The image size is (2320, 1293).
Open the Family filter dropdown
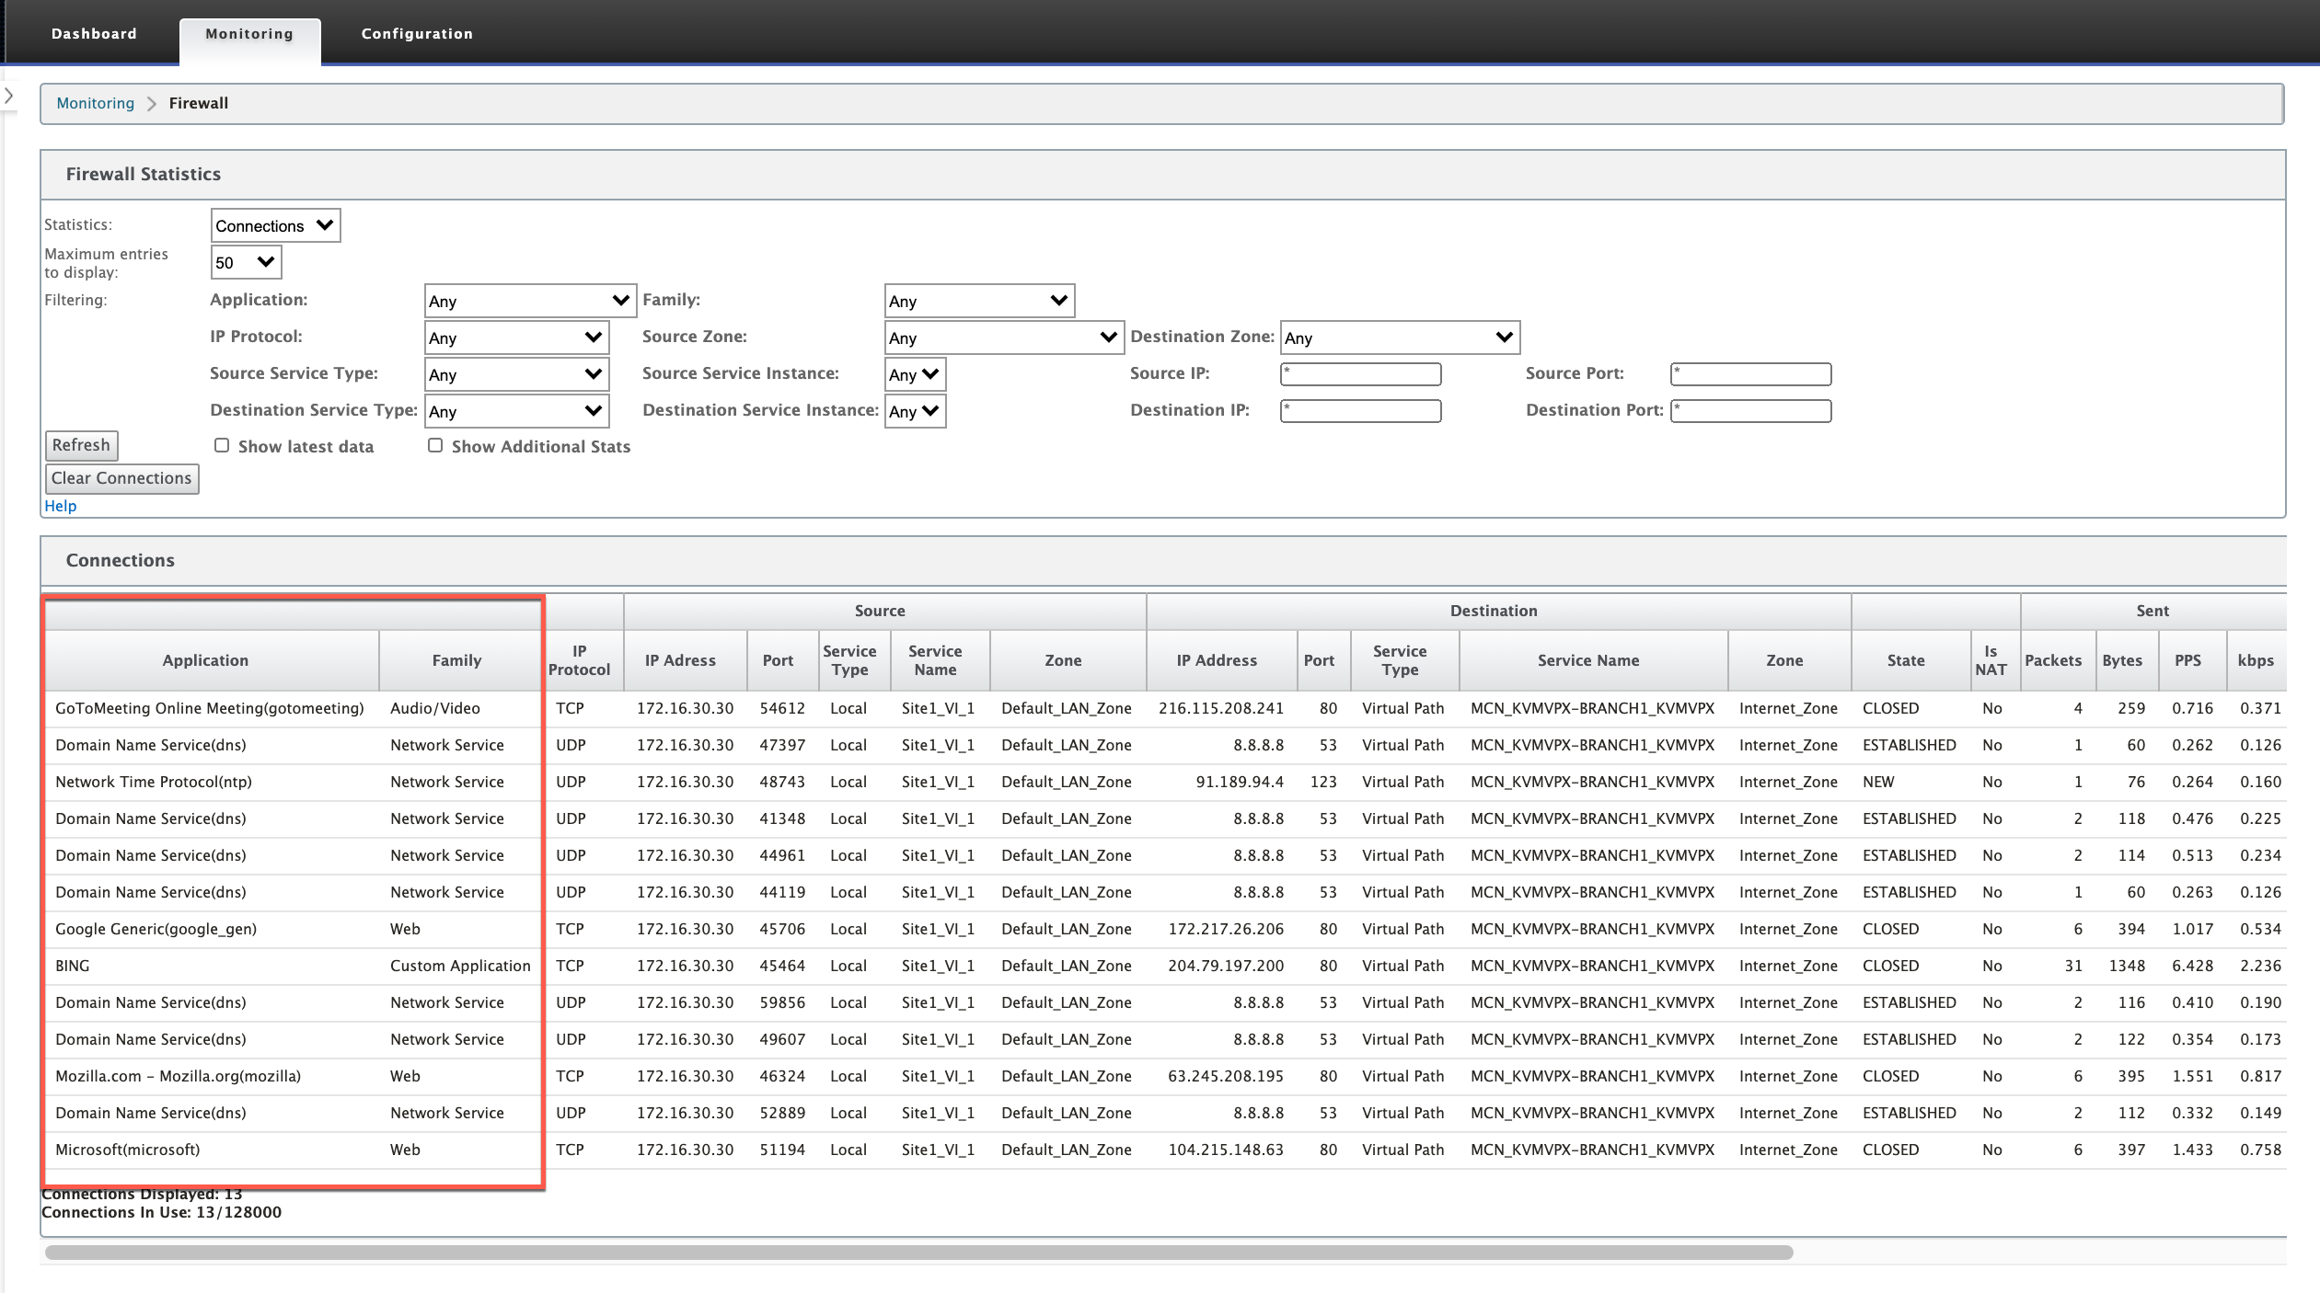pyautogui.click(x=979, y=301)
